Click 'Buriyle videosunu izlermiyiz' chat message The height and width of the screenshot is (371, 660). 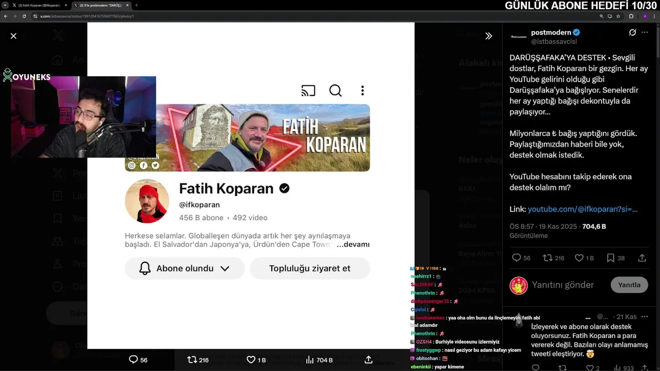tap(467, 342)
